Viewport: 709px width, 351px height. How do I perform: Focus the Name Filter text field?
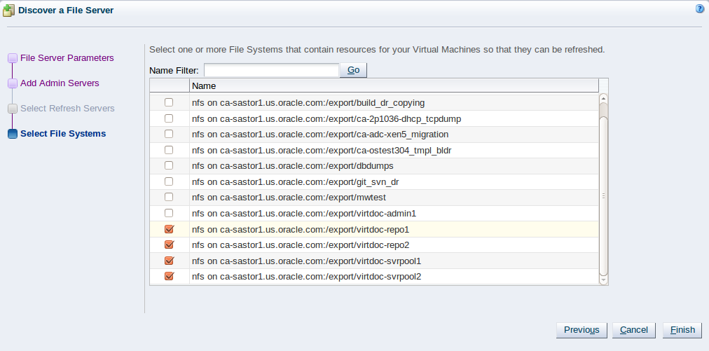point(271,70)
